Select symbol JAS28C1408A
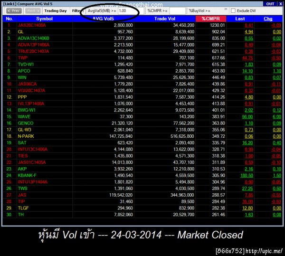This screenshot has height=256, width=285. (32, 25)
